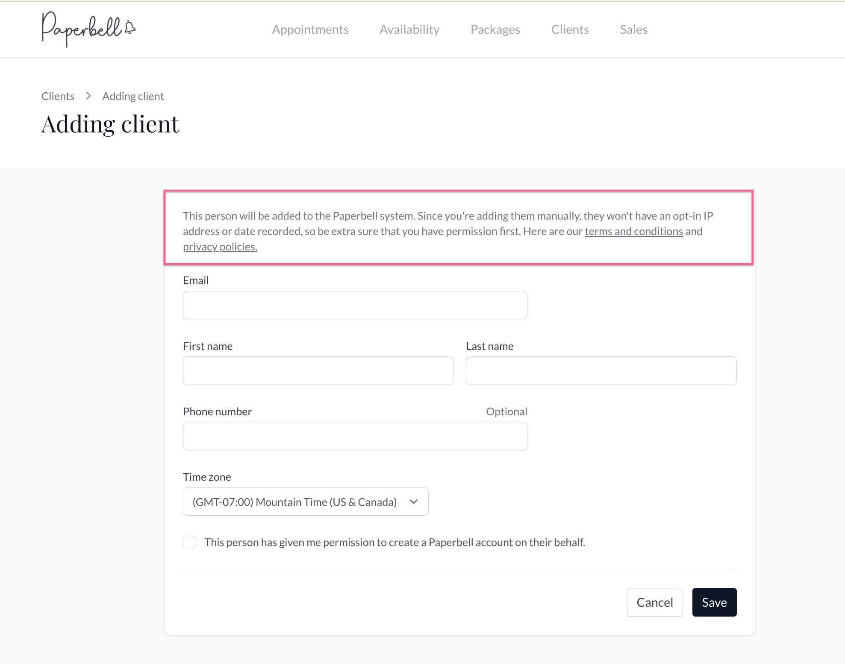
Task: Open the terms and conditions link
Action: [634, 231]
